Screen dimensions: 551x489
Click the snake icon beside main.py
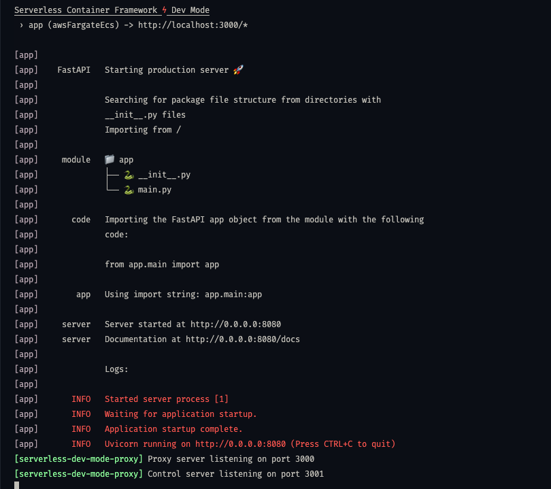pyautogui.click(x=129, y=190)
